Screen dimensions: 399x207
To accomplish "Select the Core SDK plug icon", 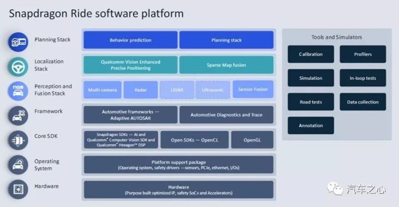I will [x=18, y=141].
